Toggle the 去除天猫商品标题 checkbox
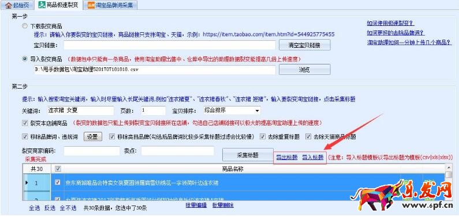The width and height of the screenshot is (459, 217). [308, 136]
